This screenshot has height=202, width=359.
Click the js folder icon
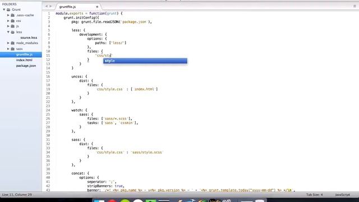coord(12,26)
